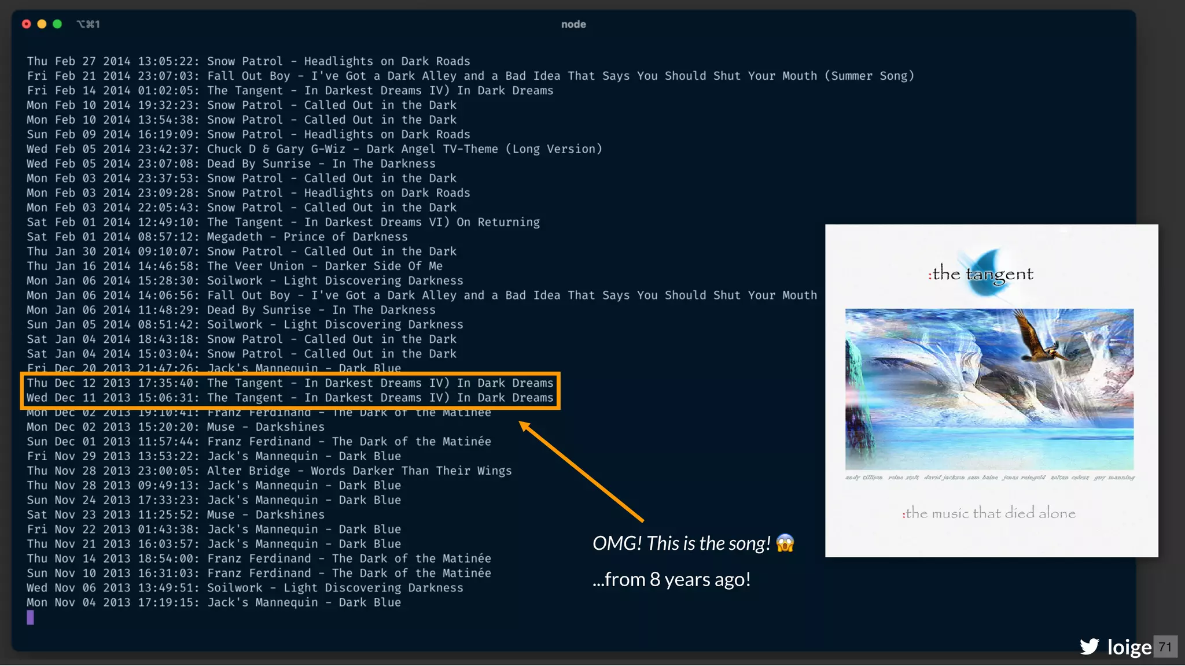Click the red close window button
Screen dimensions: 1185x666
pos(26,24)
